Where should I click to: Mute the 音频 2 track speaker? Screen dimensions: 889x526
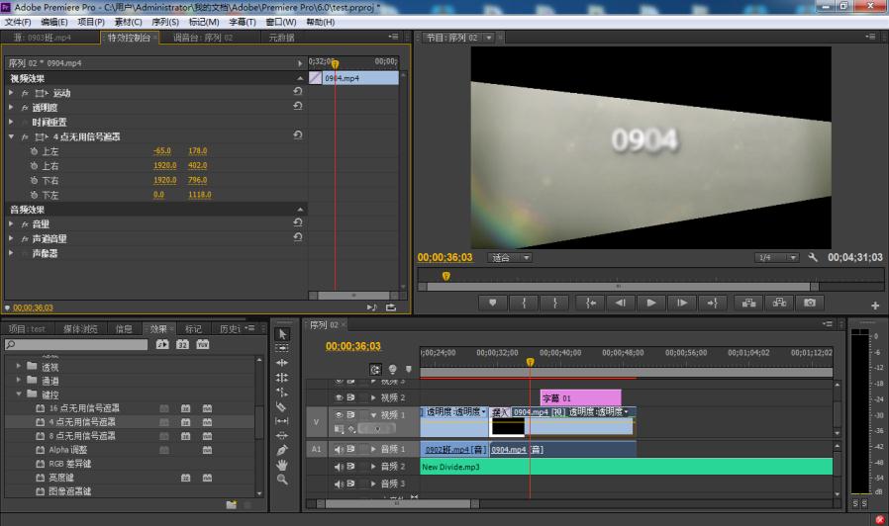click(340, 466)
